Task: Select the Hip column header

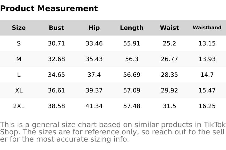Action: [94, 28]
